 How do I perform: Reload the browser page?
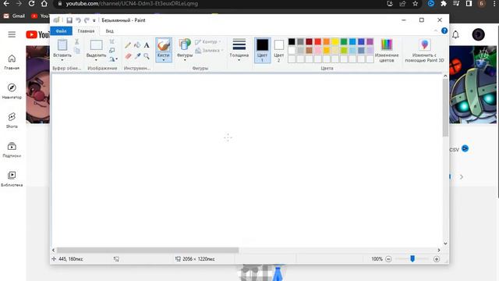coord(31,4)
